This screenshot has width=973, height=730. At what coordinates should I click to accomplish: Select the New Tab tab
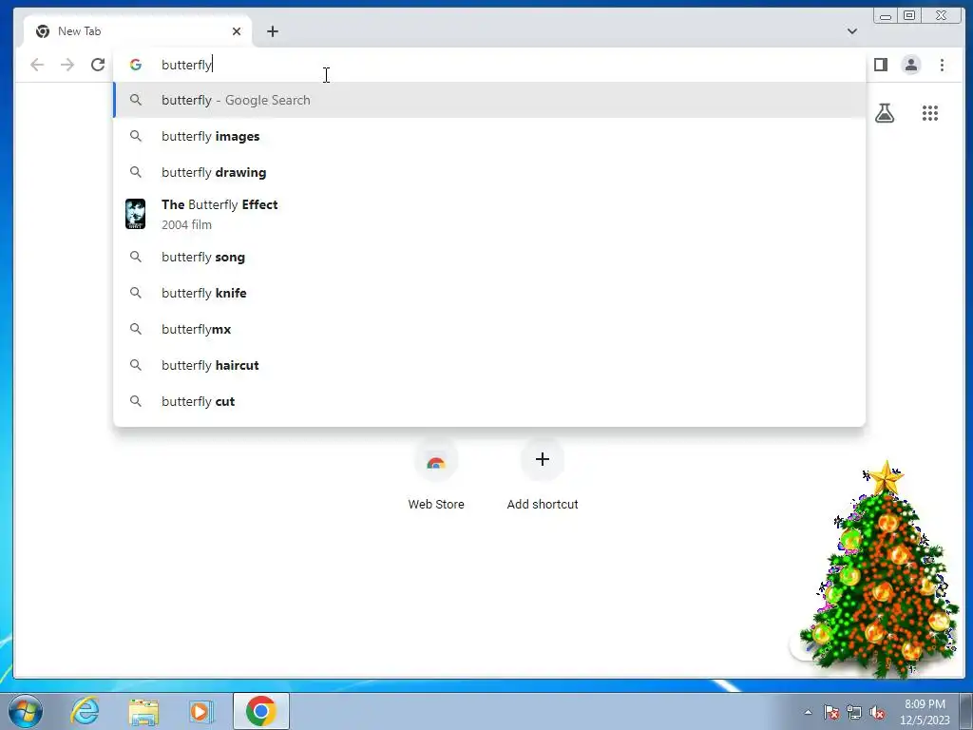tap(137, 31)
